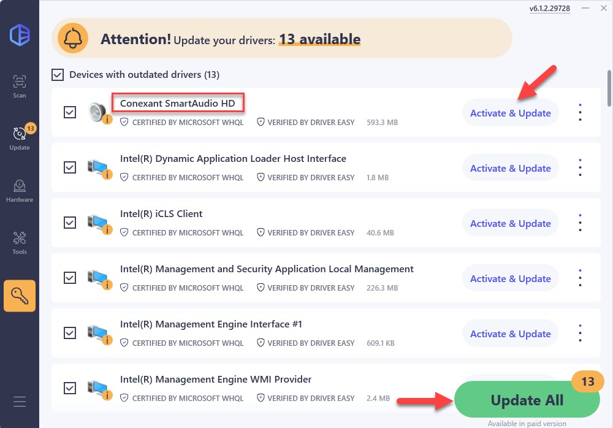Open the Hardware section in sidebar
The image size is (613, 428).
click(x=20, y=190)
